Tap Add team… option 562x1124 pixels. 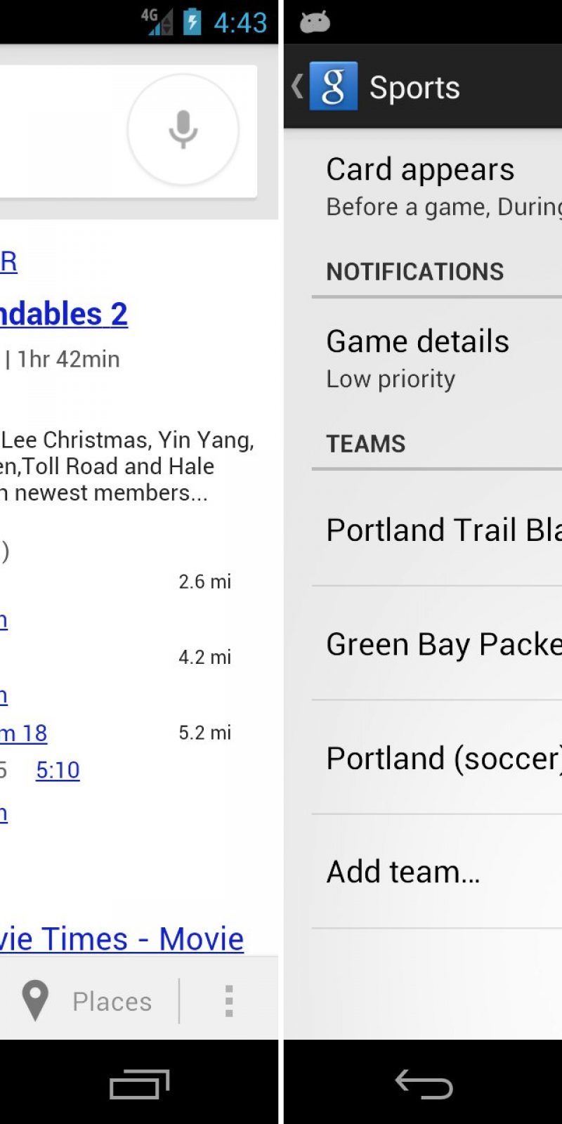pos(404,872)
